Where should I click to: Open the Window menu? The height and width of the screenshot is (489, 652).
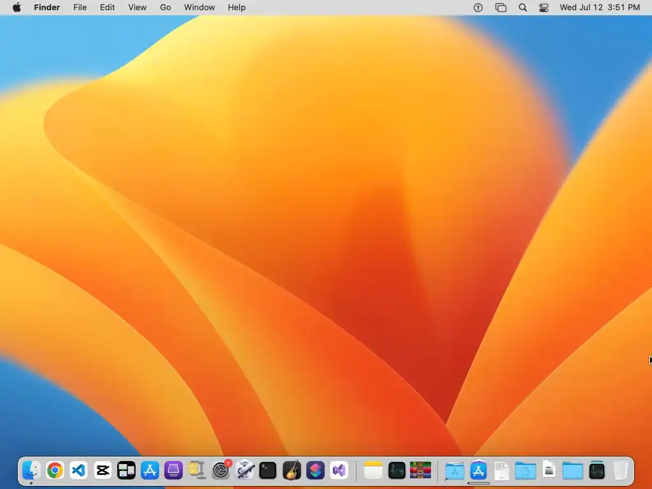click(x=199, y=8)
